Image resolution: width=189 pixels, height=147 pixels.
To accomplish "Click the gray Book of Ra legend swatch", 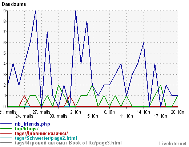I will point(6,143).
